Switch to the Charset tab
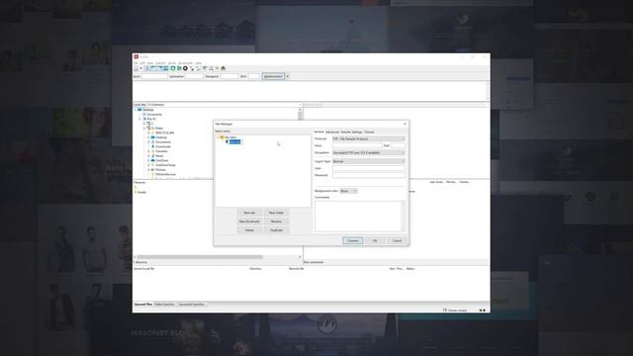This screenshot has width=633, height=356. [x=369, y=132]
